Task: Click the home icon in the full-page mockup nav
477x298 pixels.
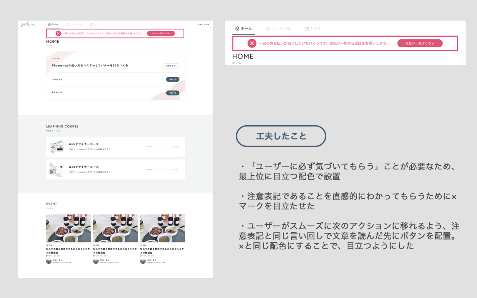Action: tap(49, 24)
